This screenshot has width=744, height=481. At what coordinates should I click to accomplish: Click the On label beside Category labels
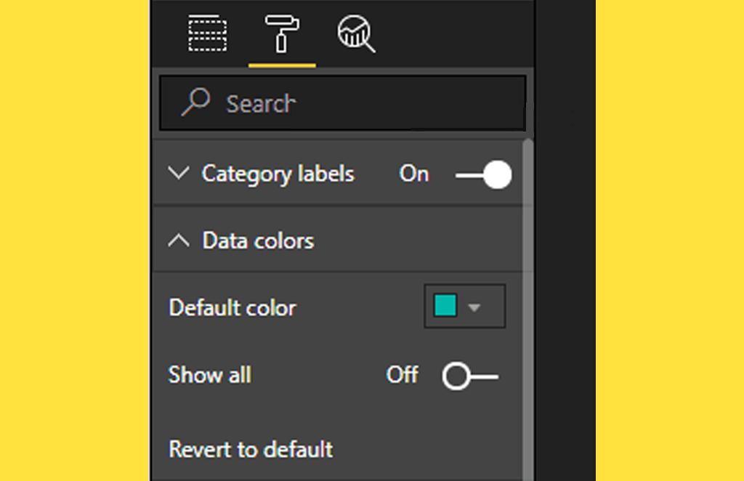coord(414,174)
